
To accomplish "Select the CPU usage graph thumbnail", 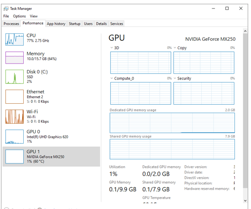I will [x=14, y=39].
